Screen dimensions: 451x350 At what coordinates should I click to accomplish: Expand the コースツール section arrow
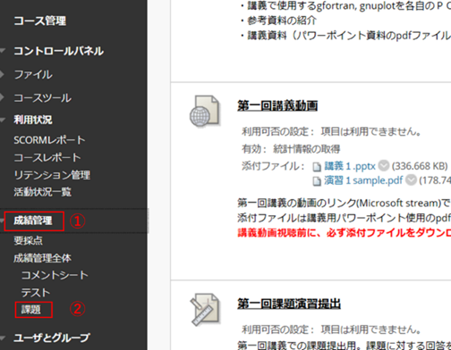point(2,97)
